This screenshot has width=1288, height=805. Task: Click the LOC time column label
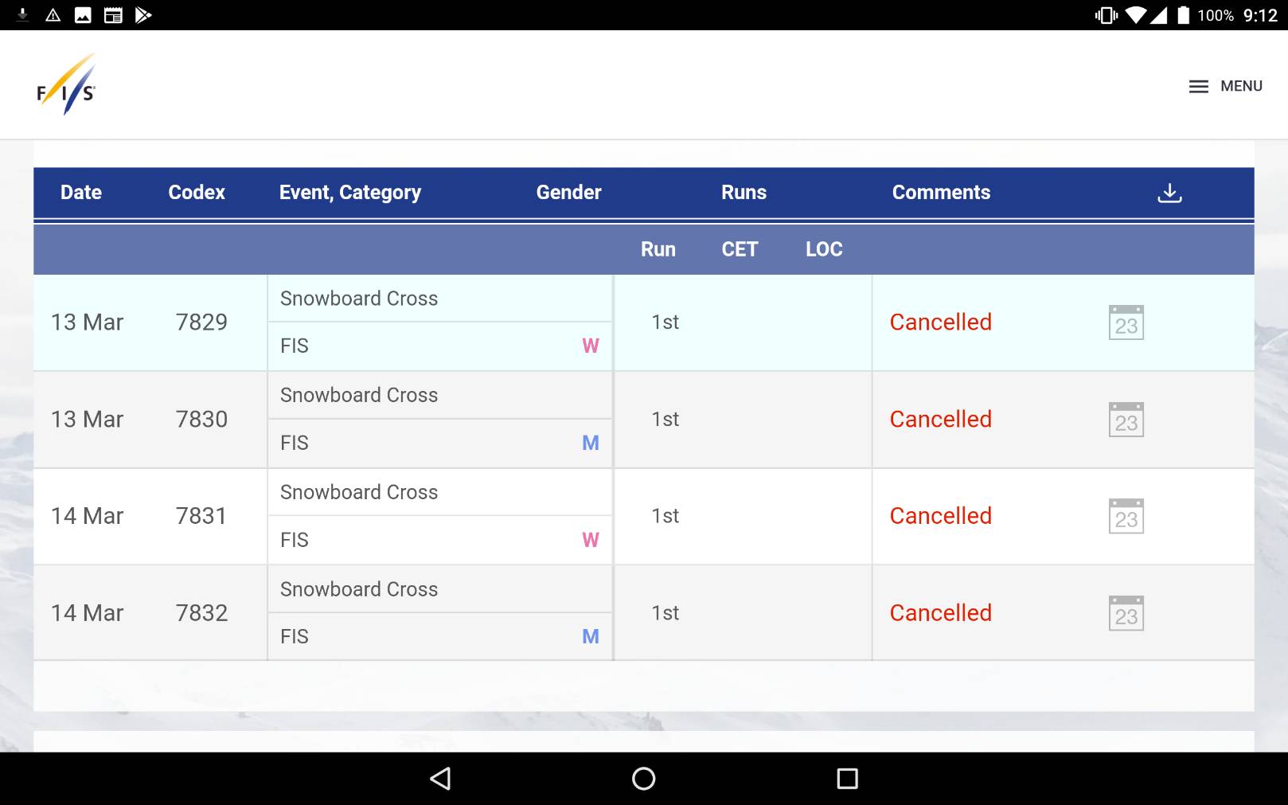[x=824, y=250]
